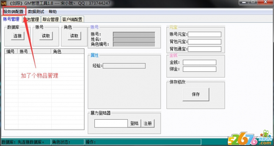Click the application icon in title bar
The image size is (274, 146).
tap(4, 3)
